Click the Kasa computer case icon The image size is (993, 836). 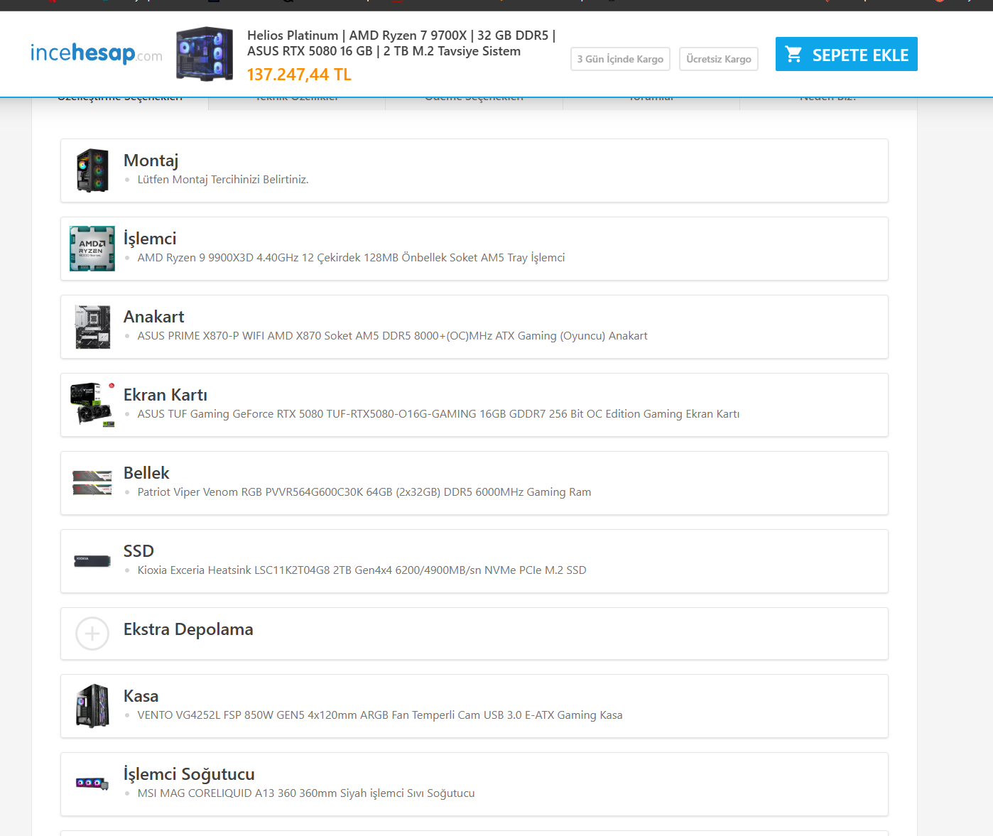coord(92,706)
